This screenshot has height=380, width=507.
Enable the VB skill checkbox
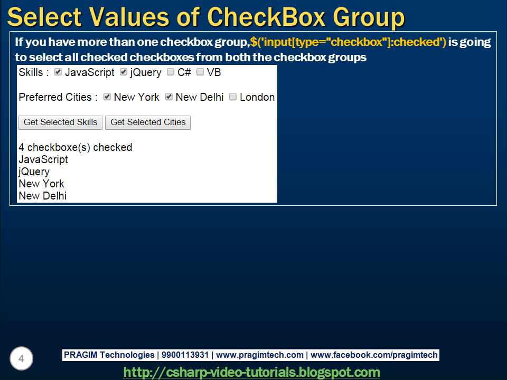point(200,72)
